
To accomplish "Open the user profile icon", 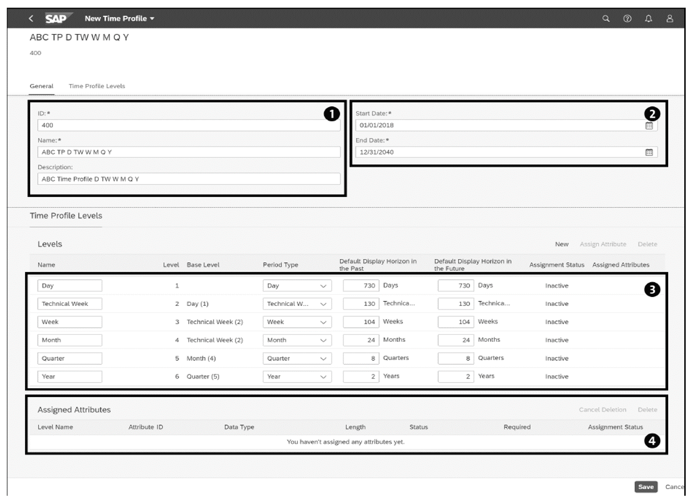I will pos(670,19).
